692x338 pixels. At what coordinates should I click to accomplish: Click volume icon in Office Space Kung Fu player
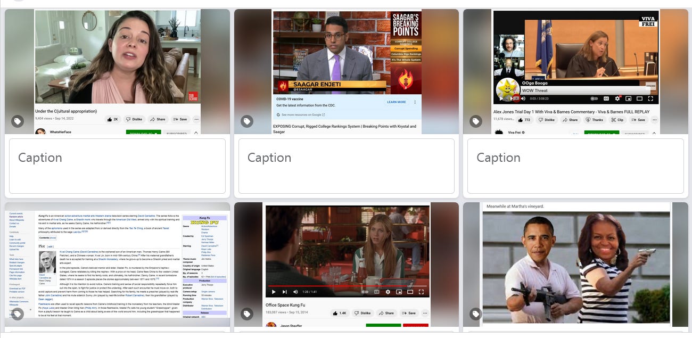[295, 292]
